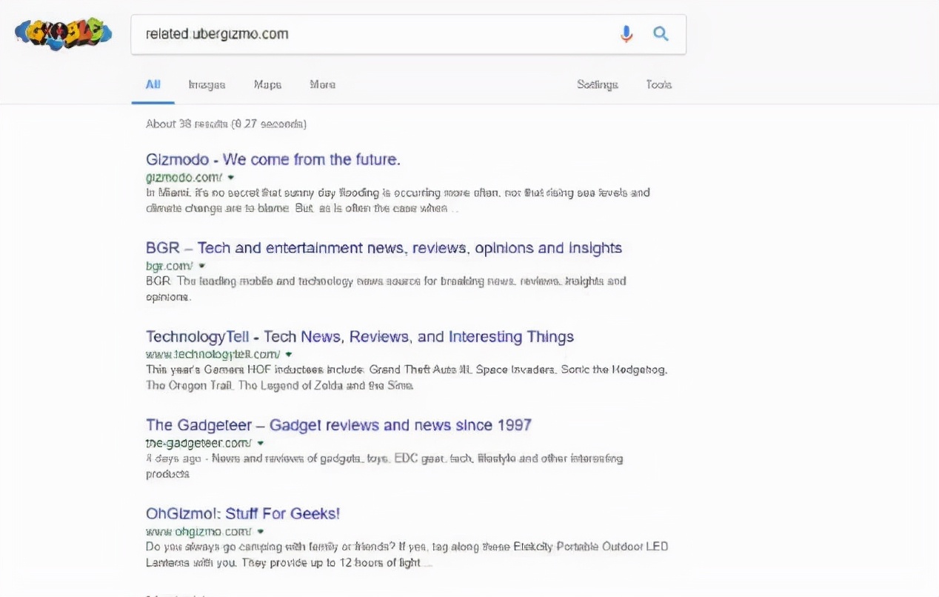Expand the dropdown arrow beside bgr.com URL
Screen dimensions: 939x597
click(x=201, y=266)
